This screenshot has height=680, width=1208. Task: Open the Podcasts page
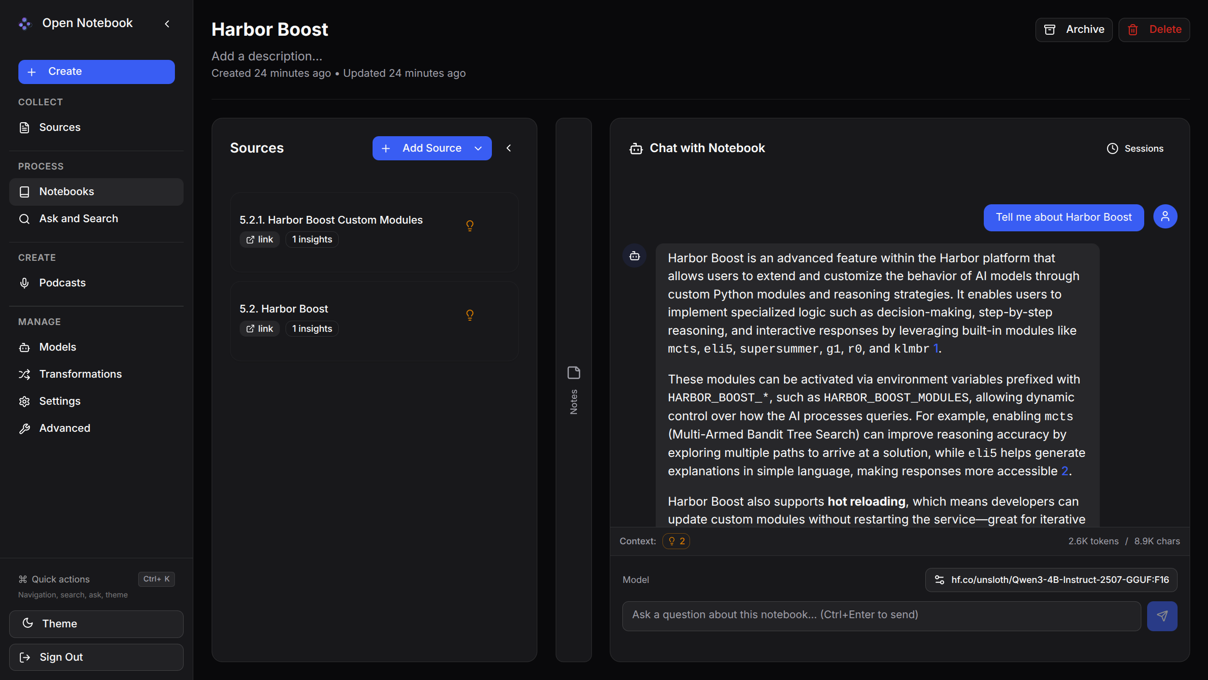[x=97, y=283]
